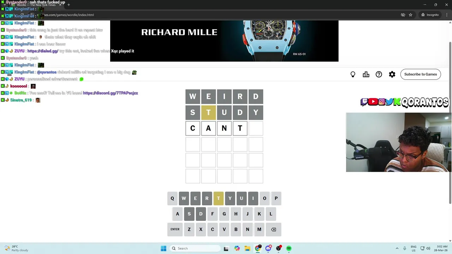
Task: Click the ENTER key on the Wordle keyboard
Action: pyautogui.click(x=175, y=229)
